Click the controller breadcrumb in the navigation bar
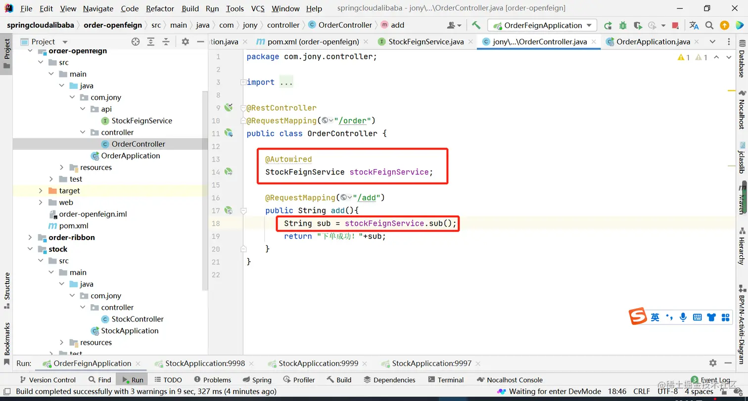The width and height of the screenshot is (748, 401). click(x=283, y=25)
